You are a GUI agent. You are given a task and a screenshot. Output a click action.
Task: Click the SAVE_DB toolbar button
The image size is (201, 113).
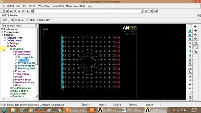7,20
